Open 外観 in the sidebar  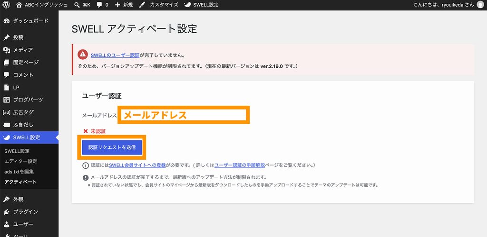(x=29, y=199)
